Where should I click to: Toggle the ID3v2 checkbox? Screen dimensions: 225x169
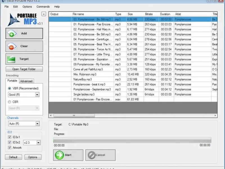(x=10, y=143)
